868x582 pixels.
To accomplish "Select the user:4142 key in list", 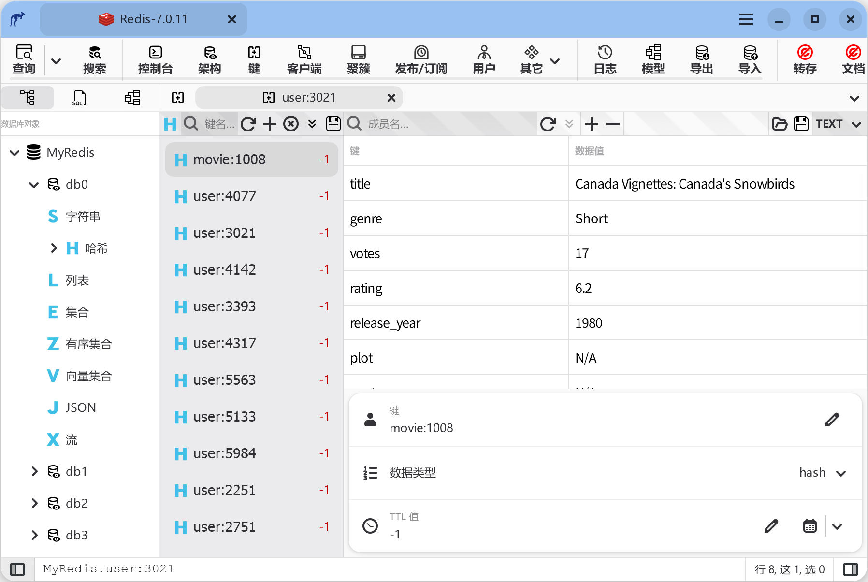I will coord(224,270).
